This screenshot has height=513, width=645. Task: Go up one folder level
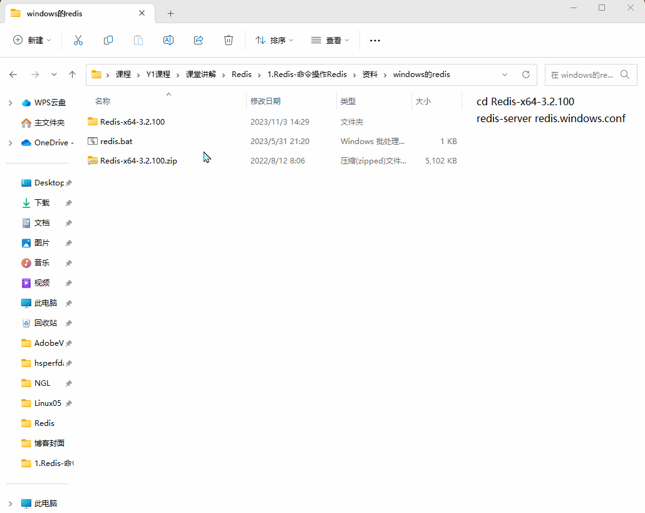pos(73,75)
